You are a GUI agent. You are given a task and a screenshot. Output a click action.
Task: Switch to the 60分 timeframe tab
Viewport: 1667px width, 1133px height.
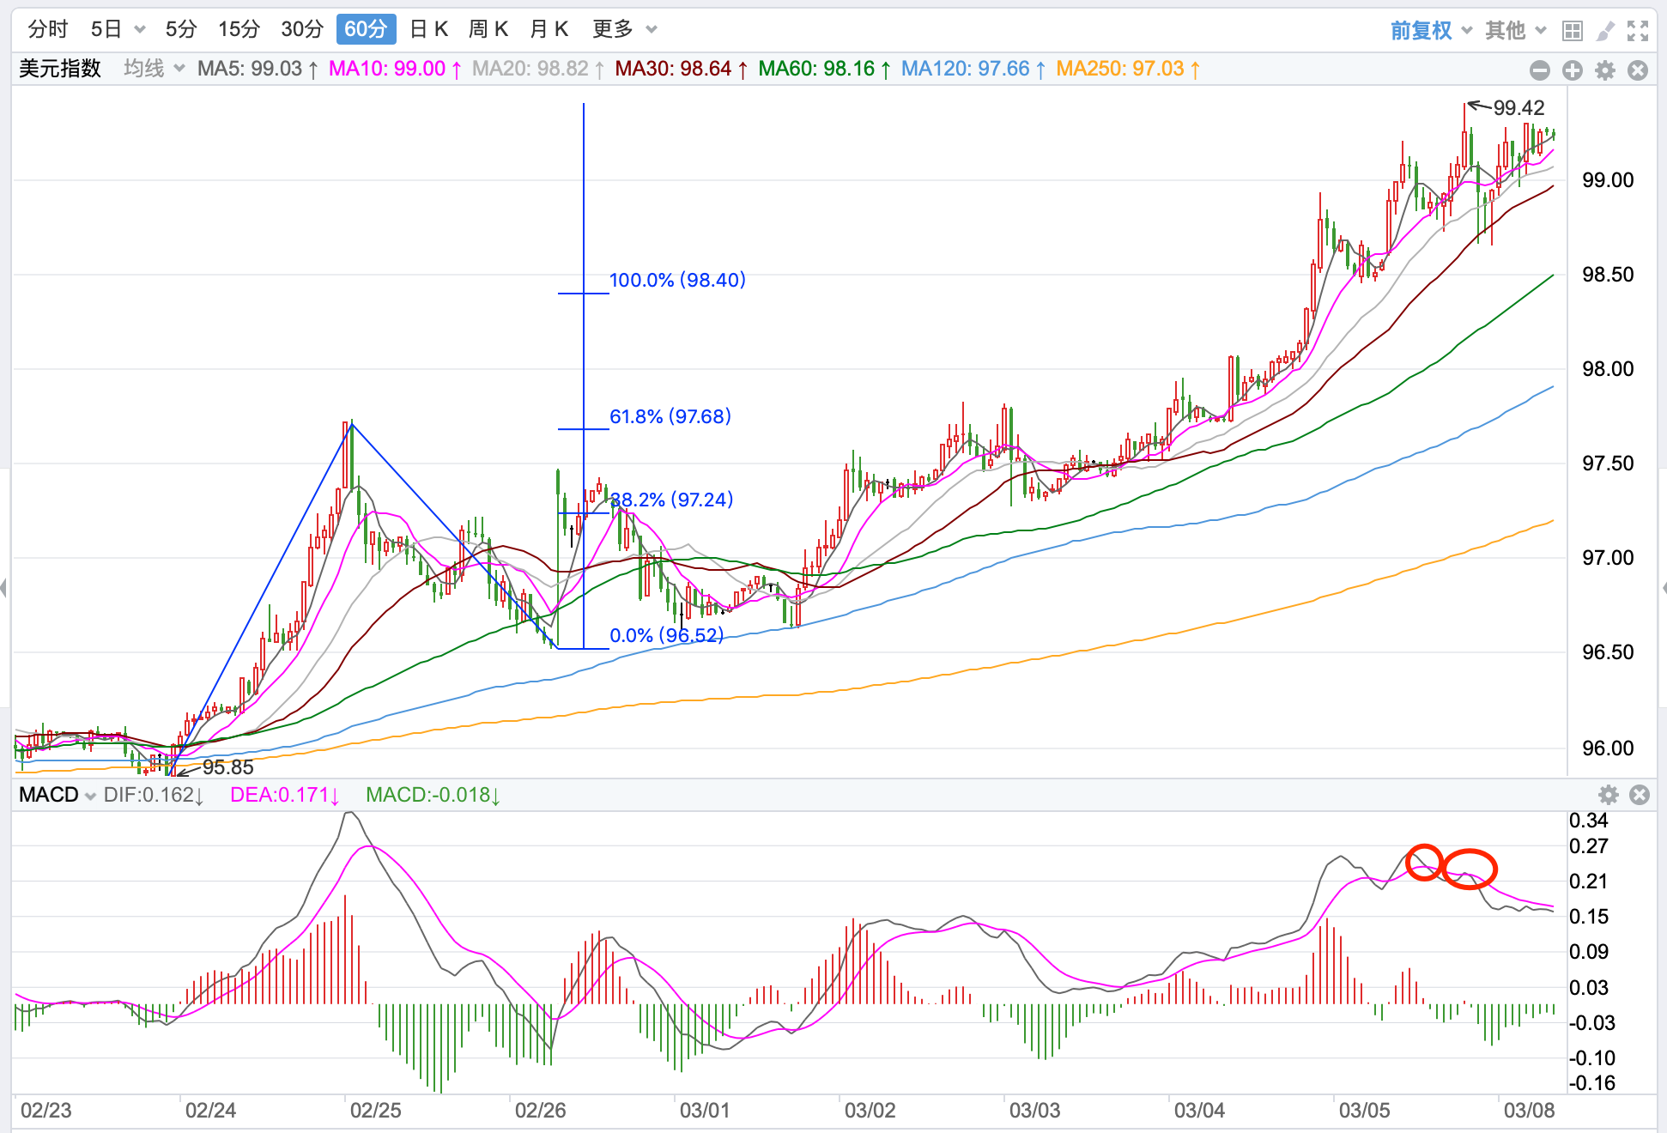(366, 29)
